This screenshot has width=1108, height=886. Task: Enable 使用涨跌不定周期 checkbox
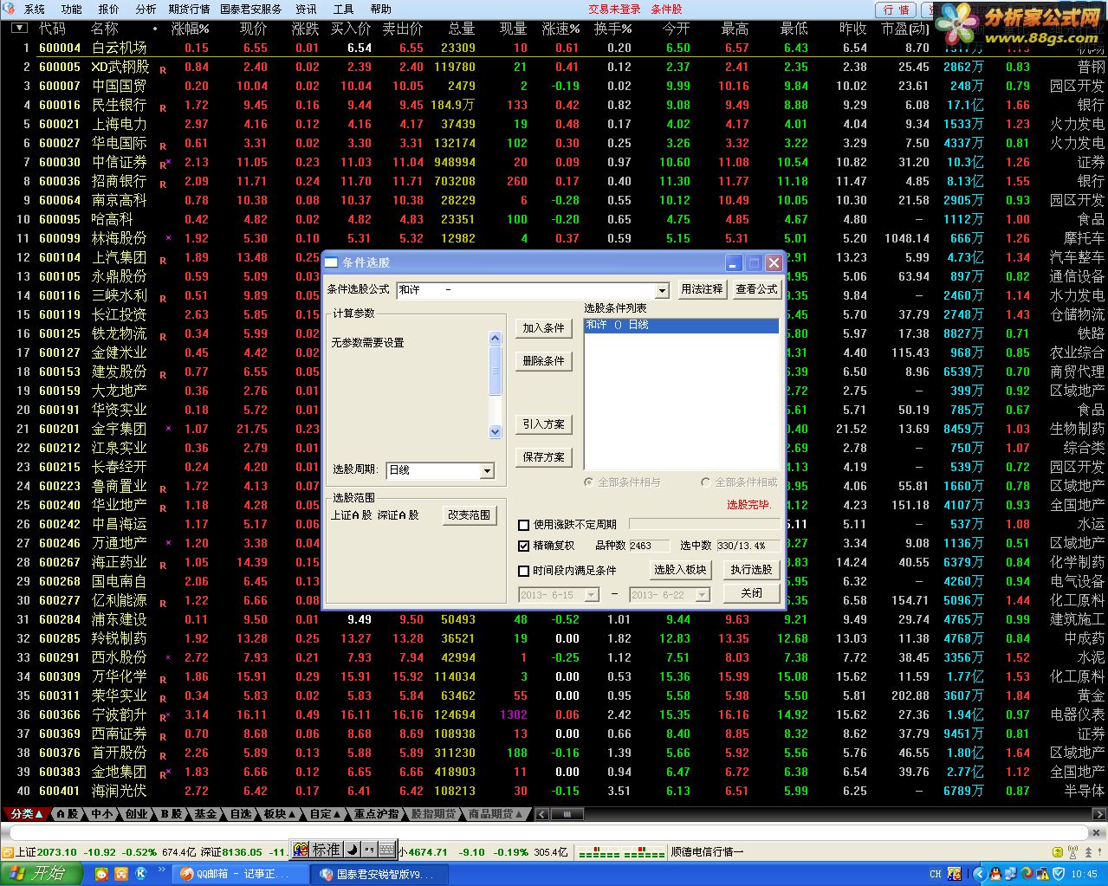[523, 525]
